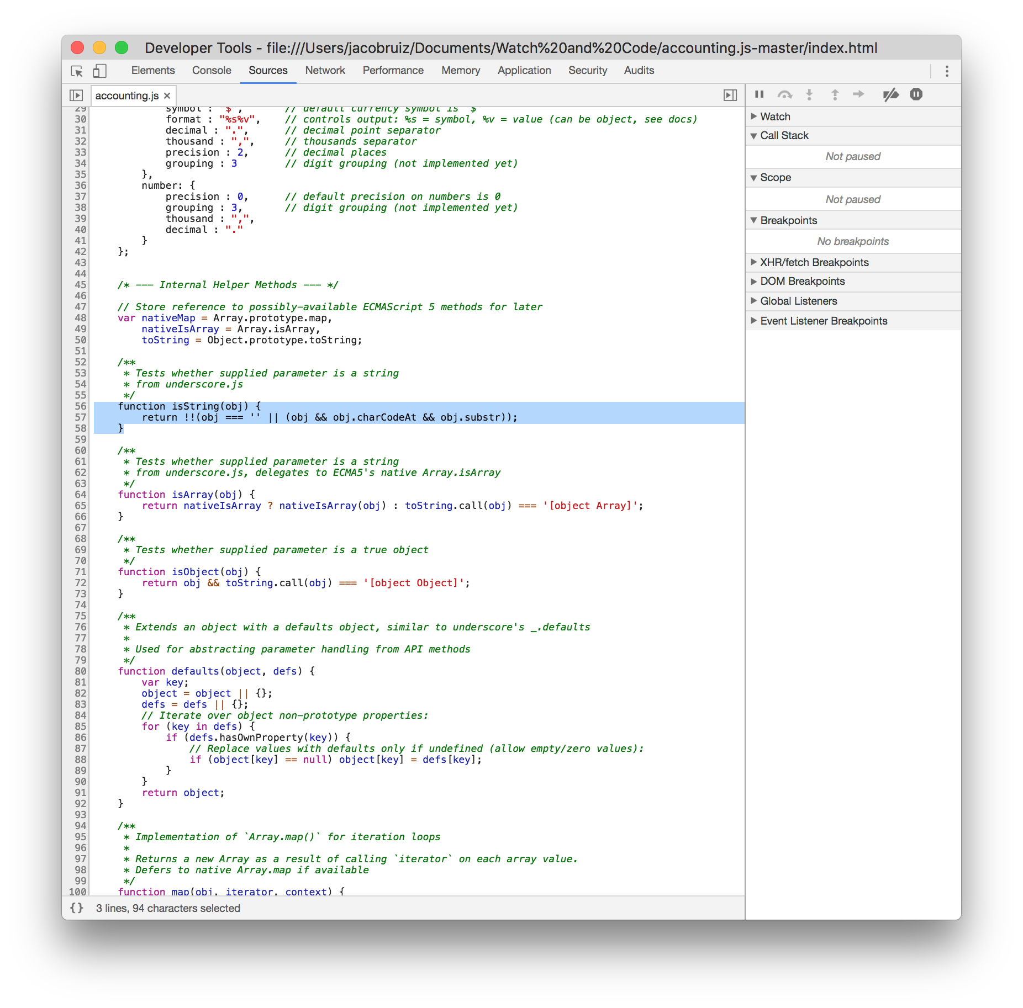1023x1008 pixels.
Task: Click the step into function icon
Action: [x=809, y=94]
